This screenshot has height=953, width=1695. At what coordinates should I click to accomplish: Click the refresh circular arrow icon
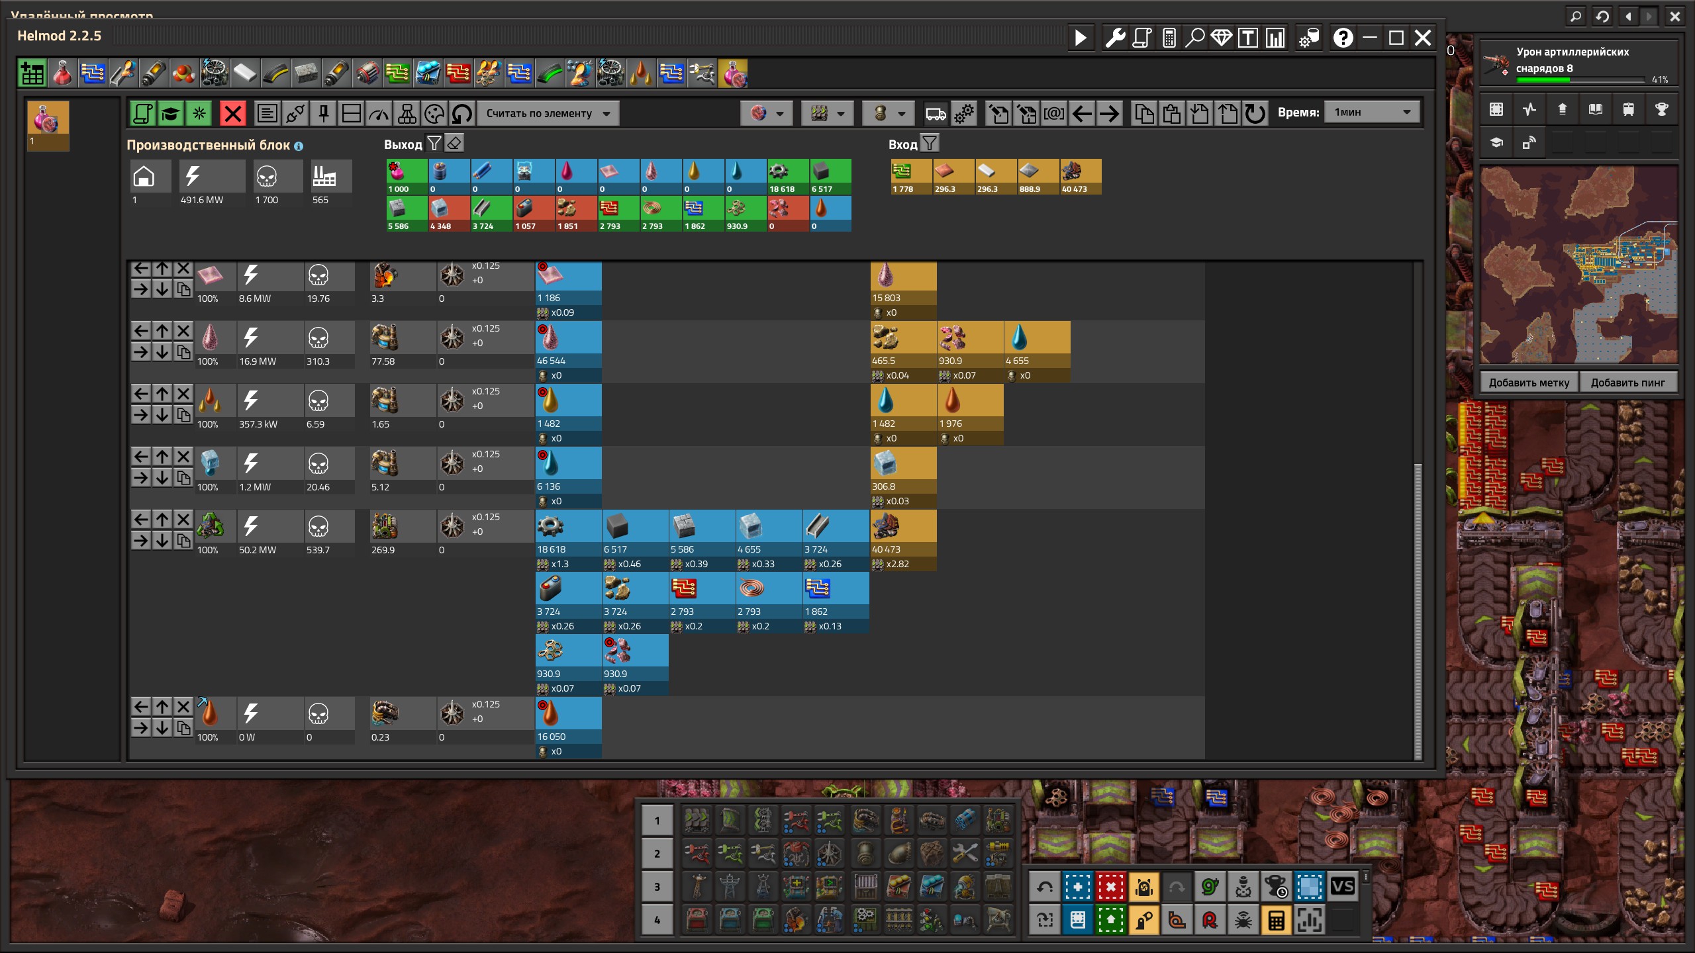point(1255,114)
